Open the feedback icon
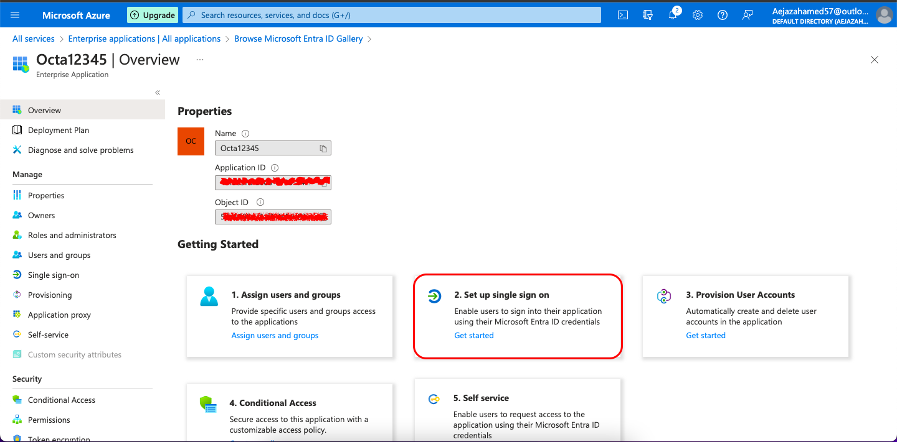The image size is (897, 442). [747, 15]
